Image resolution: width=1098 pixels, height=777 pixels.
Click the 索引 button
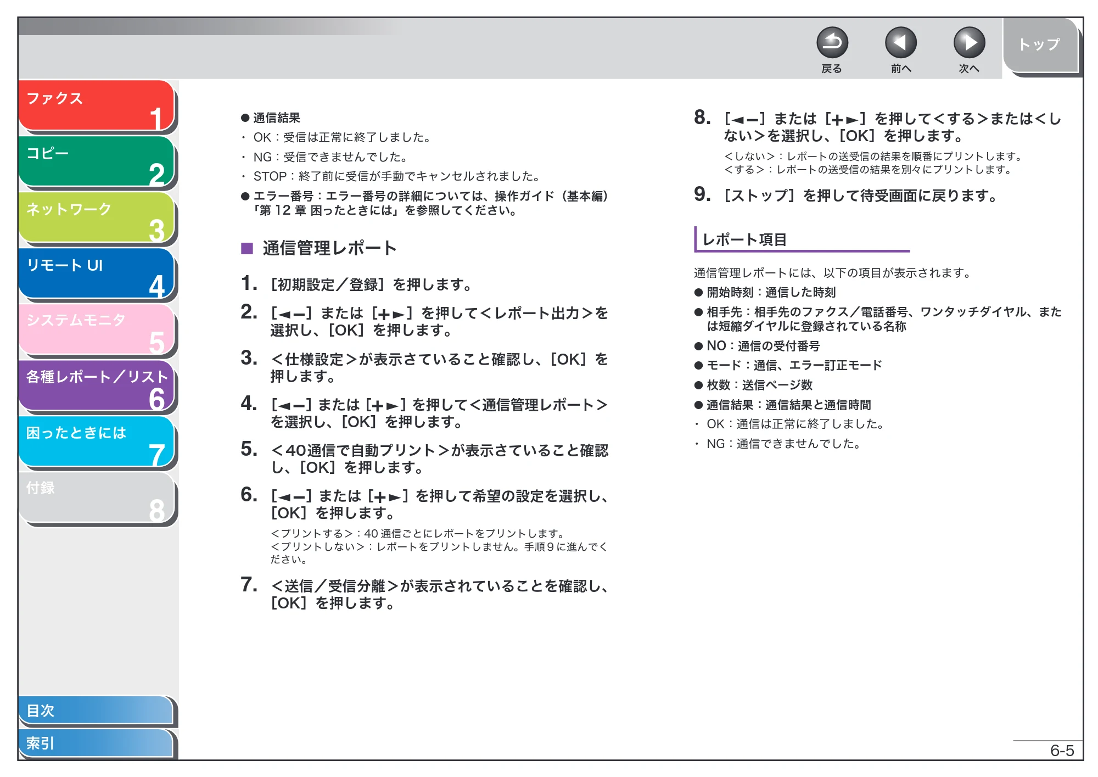point(96,743)
